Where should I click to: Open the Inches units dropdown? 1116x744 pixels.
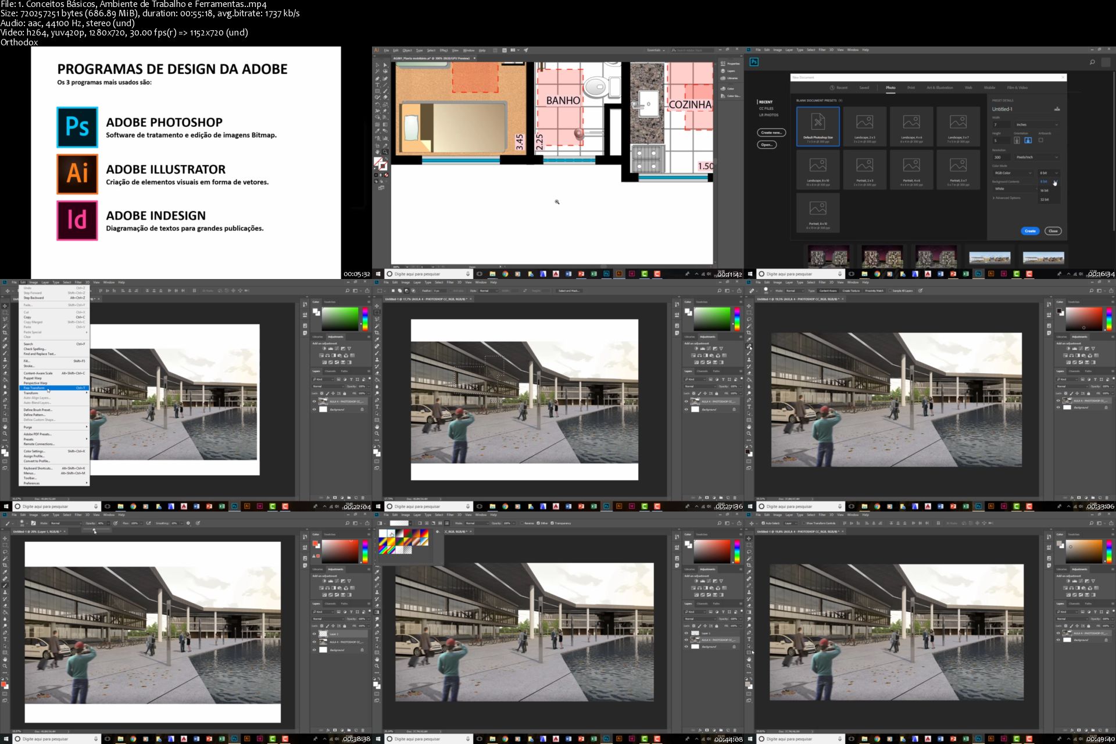pos(1036,124)
